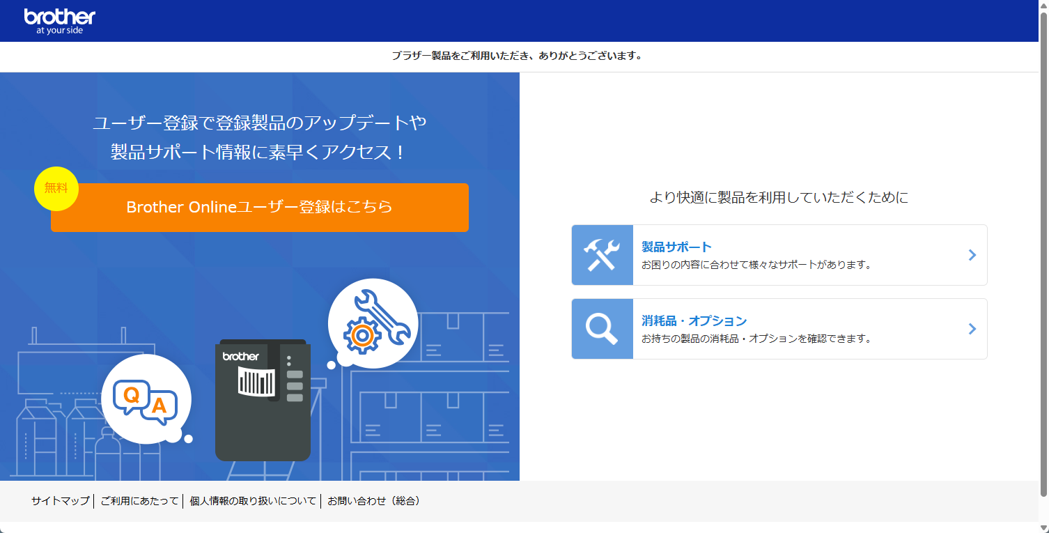Click the scrollbar up arrow
This screenshot has width=1049, height=533.
point(1043,6)
